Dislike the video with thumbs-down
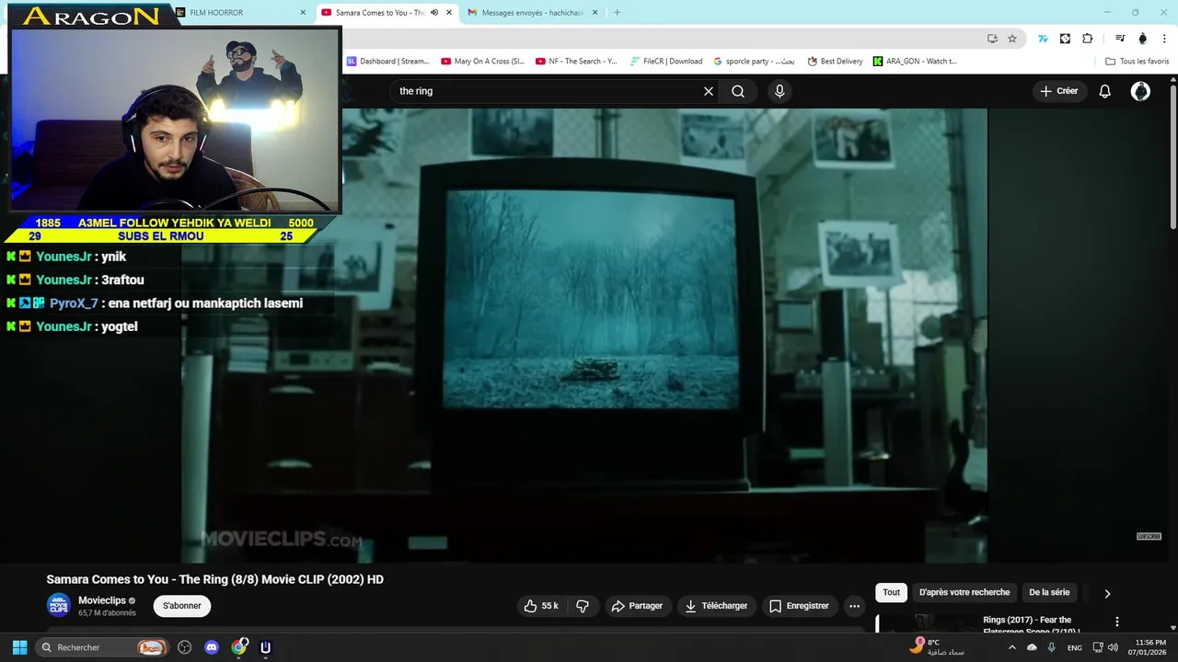The height and width of the screenshot is (662, 1178). (583, 606)
